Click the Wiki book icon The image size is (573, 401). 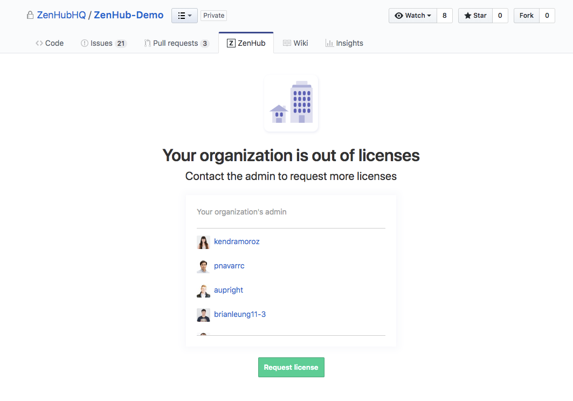pyautogui.click(x=287, y=43)
